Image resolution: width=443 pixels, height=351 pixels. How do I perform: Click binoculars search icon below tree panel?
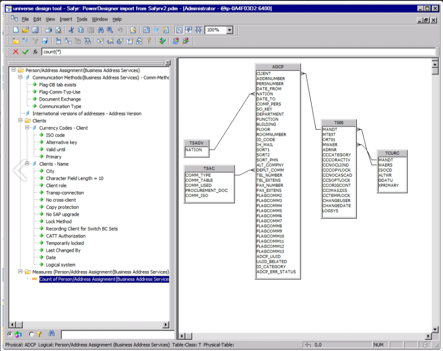click(x=52, y=334)
